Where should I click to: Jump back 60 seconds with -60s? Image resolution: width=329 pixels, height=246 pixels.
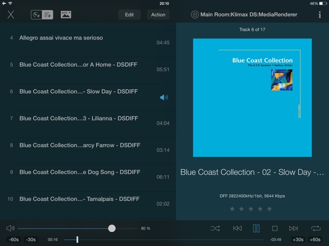(x=14, y=239)
